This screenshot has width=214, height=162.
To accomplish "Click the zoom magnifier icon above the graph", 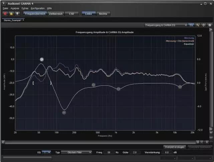I will pos(198,25).
